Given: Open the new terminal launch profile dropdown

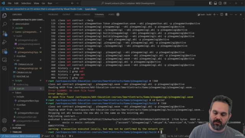Looking at the screenshot, I should (x=217, y=15).
